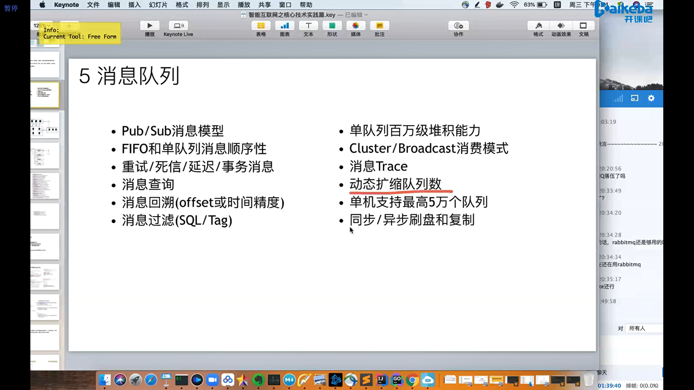Open the collaborate (协作) button
This screenshot has height=390, width=694.
pyautogui.click(x=458, y=26)
